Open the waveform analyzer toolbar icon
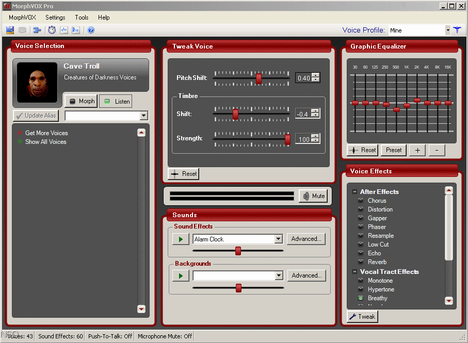The height and width of the screenshot is (343, 468). pos(63,30)
